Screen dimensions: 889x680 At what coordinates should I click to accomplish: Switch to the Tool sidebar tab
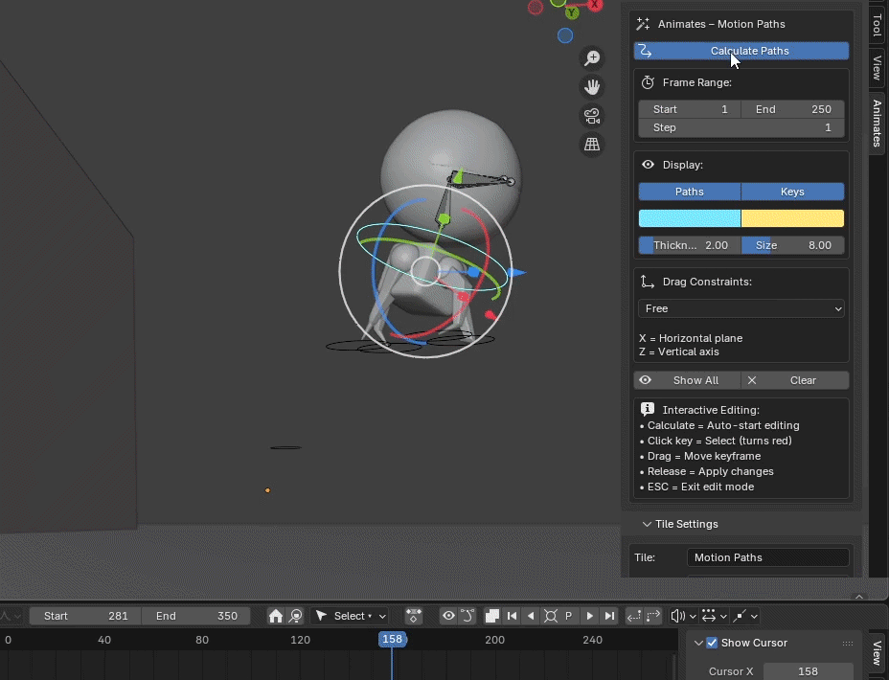(877, 25)
